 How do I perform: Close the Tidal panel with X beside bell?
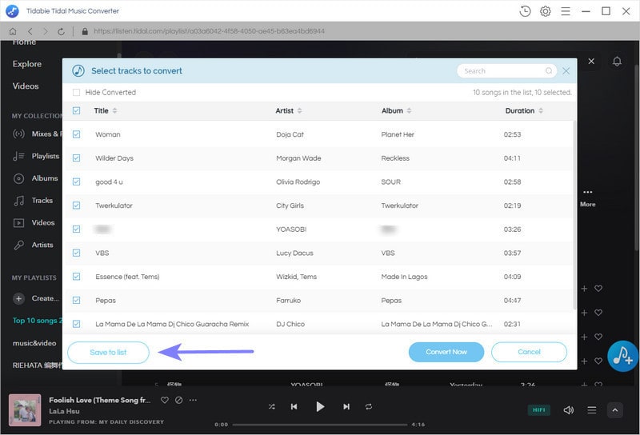coord(591,62)
